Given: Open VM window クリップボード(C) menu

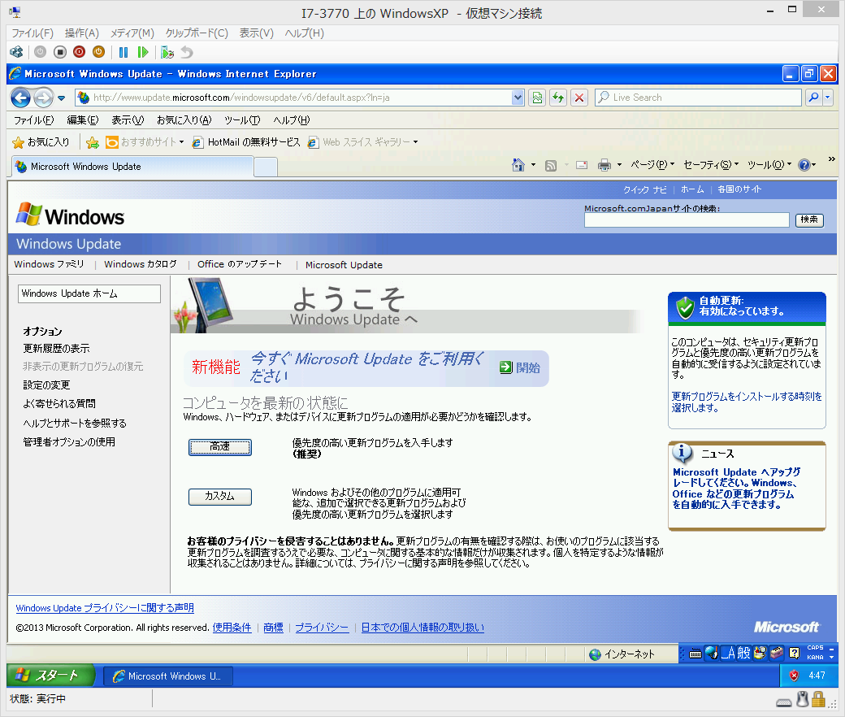Looking at the screenshot, I should pyautogui.click(x=197, y=33).
